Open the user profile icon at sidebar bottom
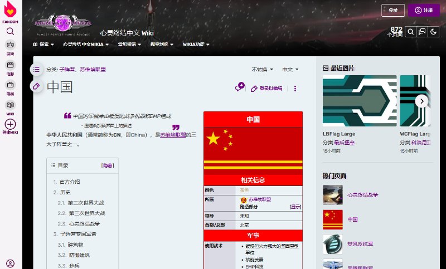The image size is (446, 269). click(10, 263)
